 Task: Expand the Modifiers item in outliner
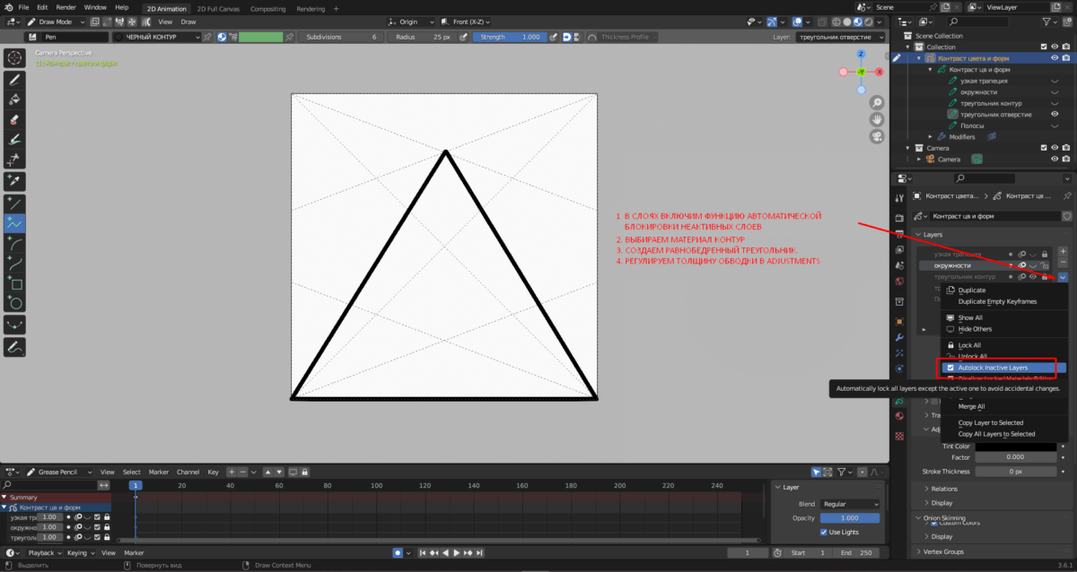coord(930,137)
